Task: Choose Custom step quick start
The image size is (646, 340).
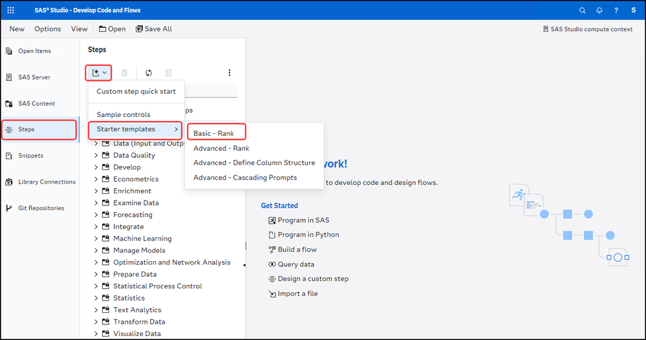Action: (x=136, y=91)
